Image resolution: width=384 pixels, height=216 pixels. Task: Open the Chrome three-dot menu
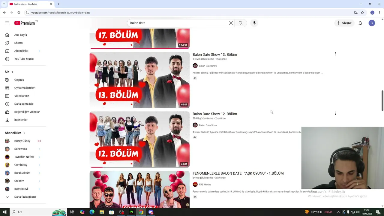tap(379, 13)
